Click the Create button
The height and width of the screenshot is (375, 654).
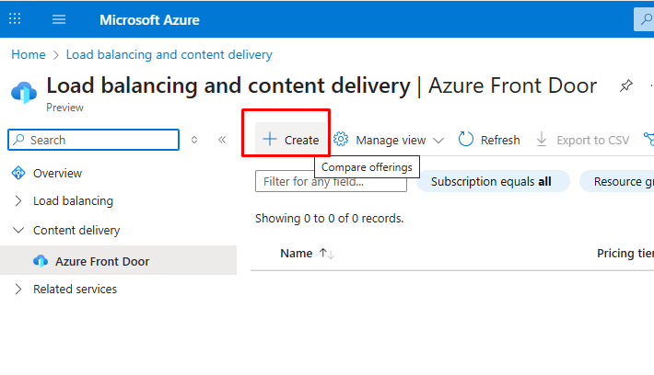pyautogui.click(x=291, y=140)
